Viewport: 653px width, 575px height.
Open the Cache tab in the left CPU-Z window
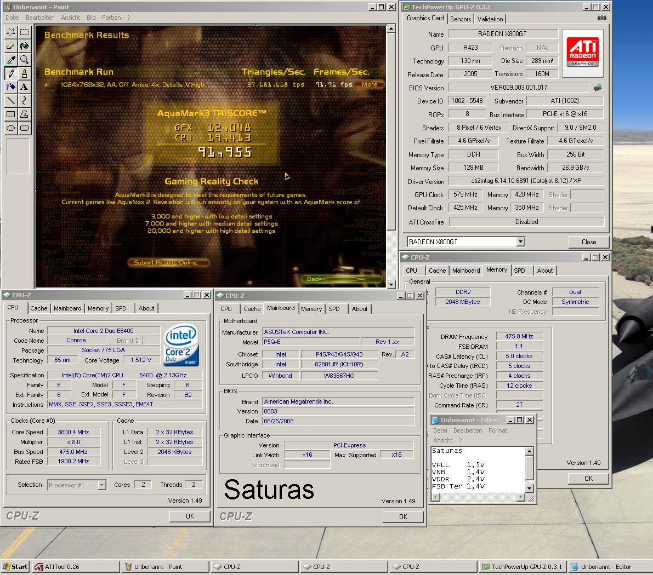39,308
